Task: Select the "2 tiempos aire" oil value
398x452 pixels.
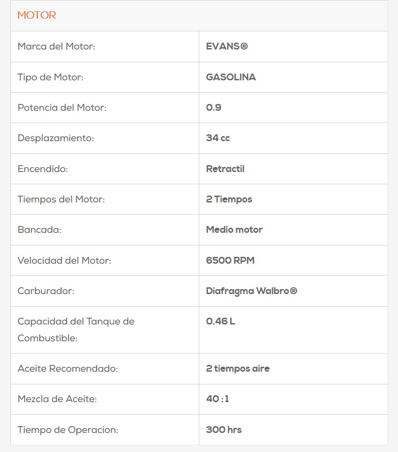Action: 238,368
